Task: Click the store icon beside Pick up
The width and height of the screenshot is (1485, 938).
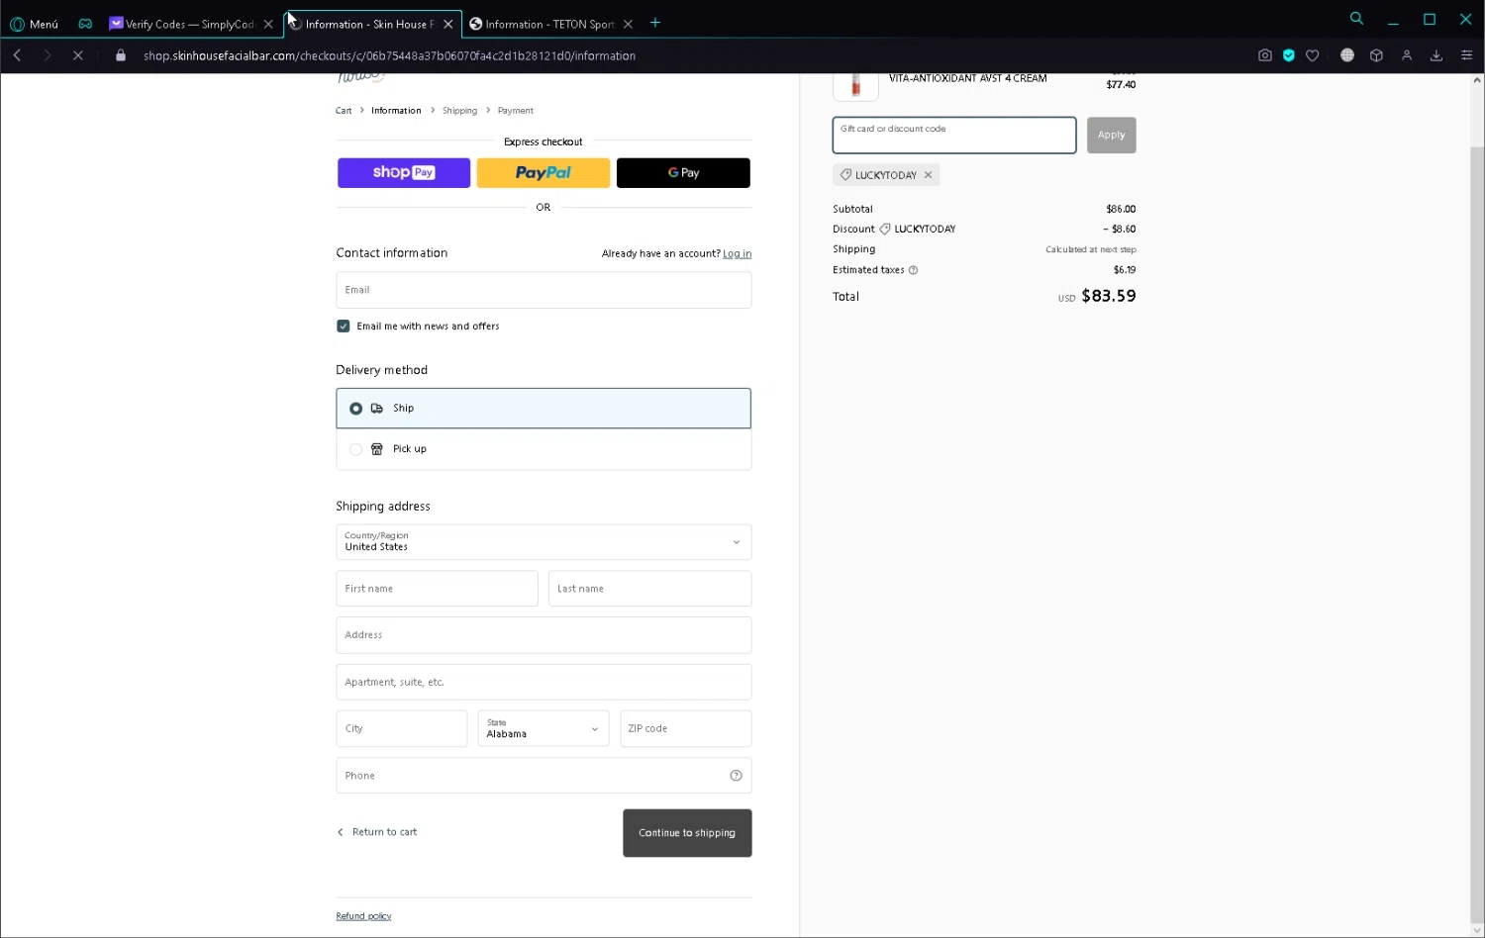Action: tap(376, 449)
